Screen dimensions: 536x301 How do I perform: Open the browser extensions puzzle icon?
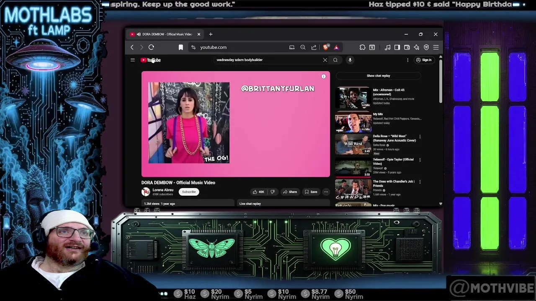(x=362, y=47)
